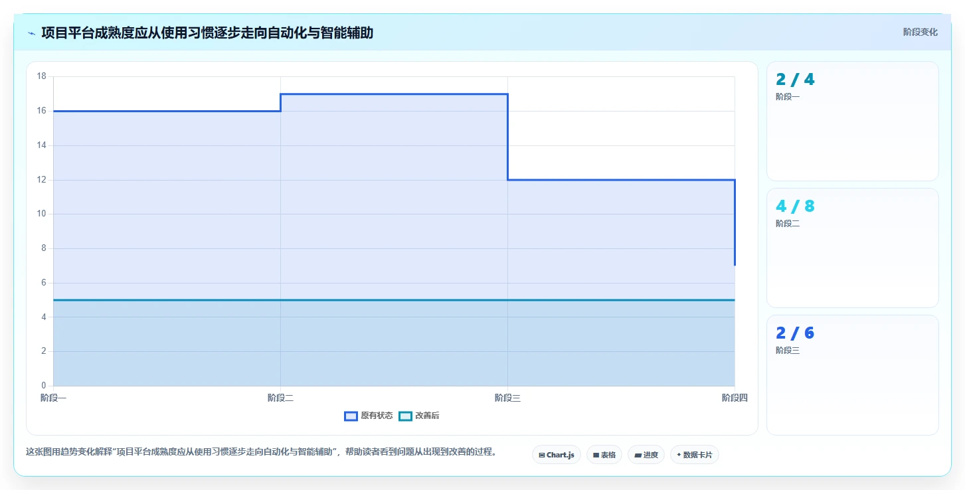
Task: Click the 进度 tag button
Action: click(646, 455)
